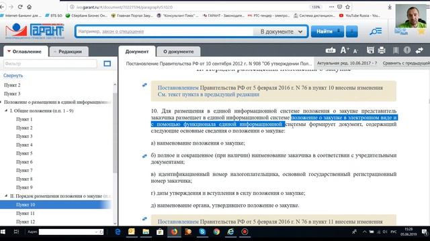Open 'См. текст пункта в предыдущей редакции' link
The image size is (430, 241).
(208, 94)
